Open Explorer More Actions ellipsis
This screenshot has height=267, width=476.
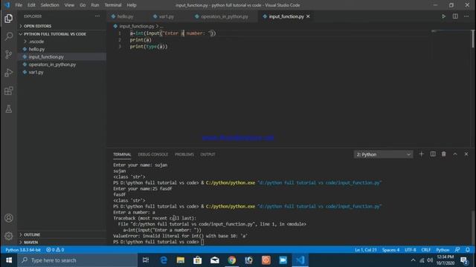pos(97,16)
